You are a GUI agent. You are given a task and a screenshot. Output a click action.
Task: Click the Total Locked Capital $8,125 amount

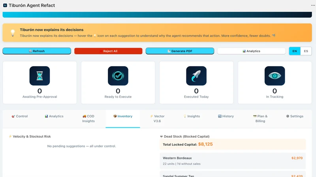tap(205, 144)
